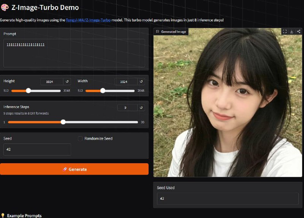This screenshot has height=218, width=304.
Task: Click the share icon above the image
Action: [298, 32]
